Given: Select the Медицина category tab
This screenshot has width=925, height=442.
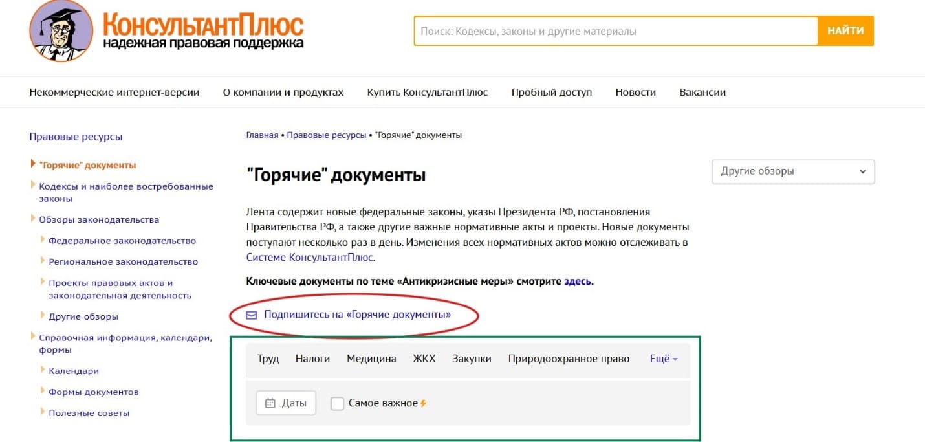Looking at the screenshot, I should pos(371,359).
